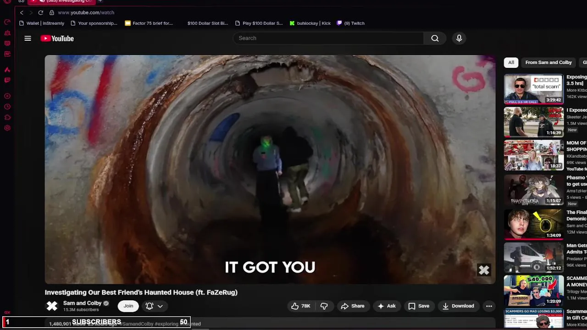Open Twitch panel in Opera sidebar

pyautogui.click(x=7, y=80)
